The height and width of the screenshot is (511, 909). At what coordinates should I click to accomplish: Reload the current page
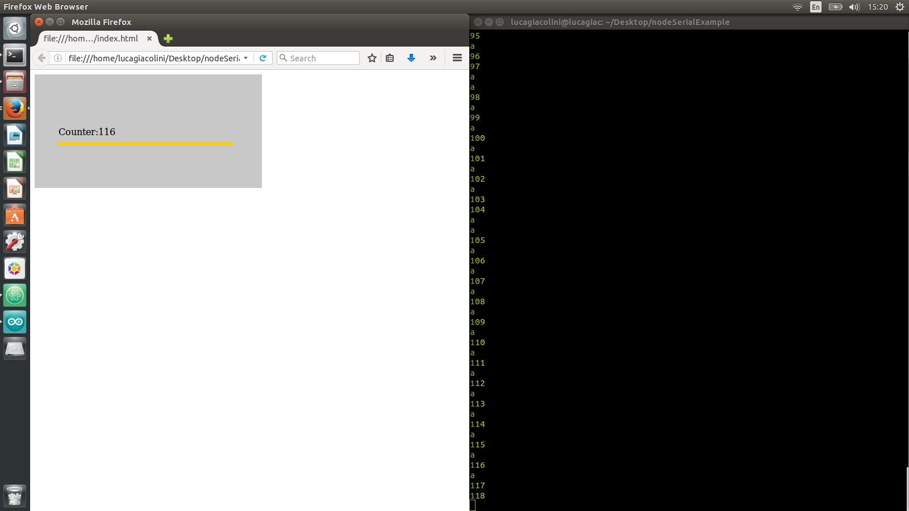(262, 58)
